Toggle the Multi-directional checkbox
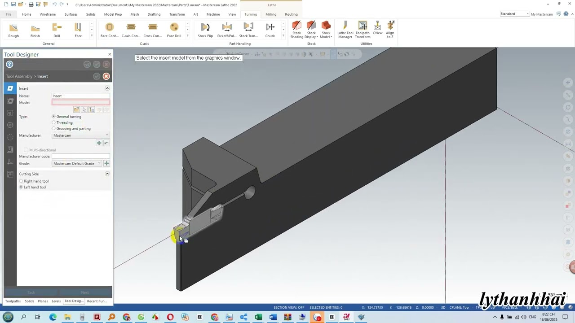This screenshot has height=323, width=575. pyautogui.click(x=26, y=150)
